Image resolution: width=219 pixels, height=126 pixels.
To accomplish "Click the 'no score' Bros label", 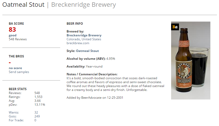I will tap(15, 68).
